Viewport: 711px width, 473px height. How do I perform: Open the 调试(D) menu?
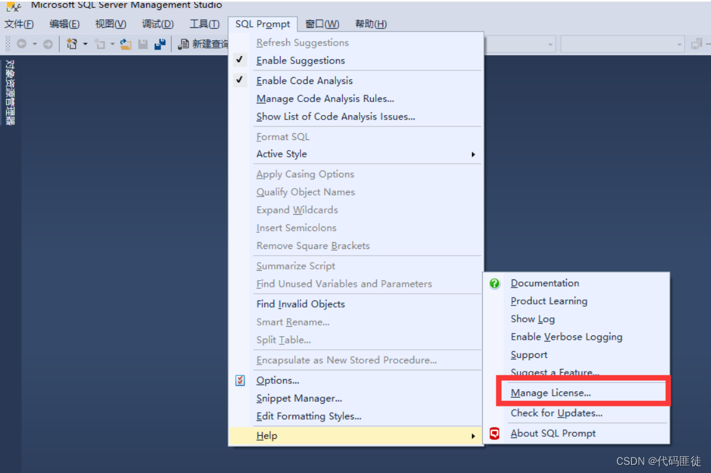pyautogui.click(x=157, y=24)
